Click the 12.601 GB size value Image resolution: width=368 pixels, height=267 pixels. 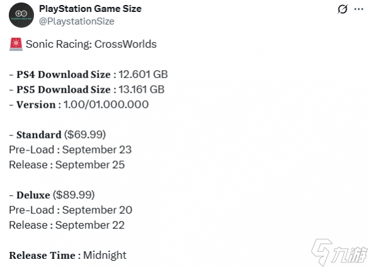pyautogui.click(x=143, y=74)
